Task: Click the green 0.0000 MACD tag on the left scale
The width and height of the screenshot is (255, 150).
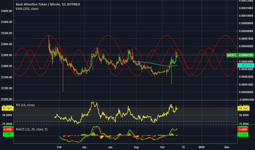Action: [8, 134]
